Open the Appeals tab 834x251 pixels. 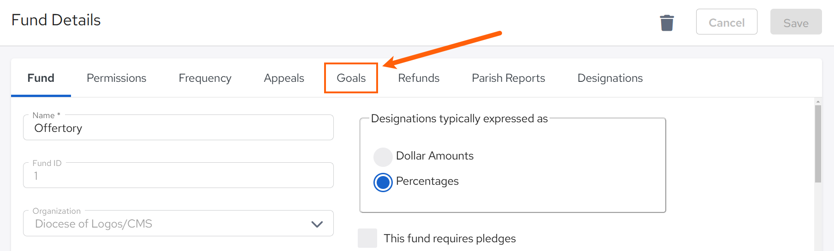284,78
